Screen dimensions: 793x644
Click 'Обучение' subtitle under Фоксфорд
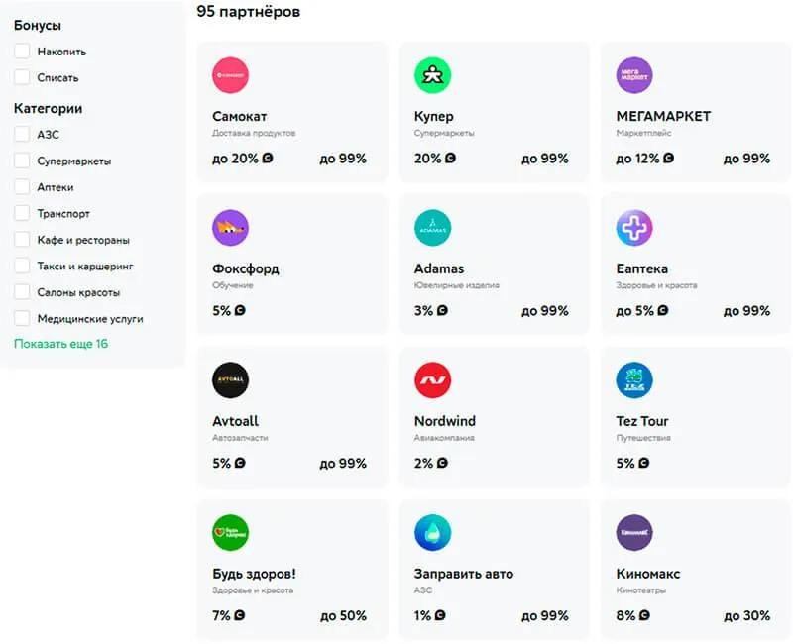[x=232, y=285]
